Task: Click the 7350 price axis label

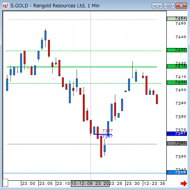Action: [x=181, y=157]
